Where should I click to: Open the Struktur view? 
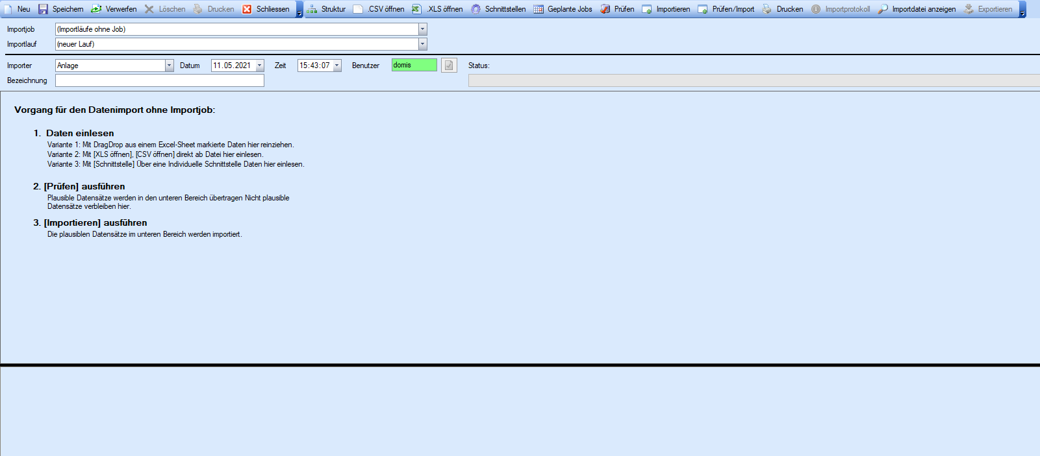(x=326, y=9)
